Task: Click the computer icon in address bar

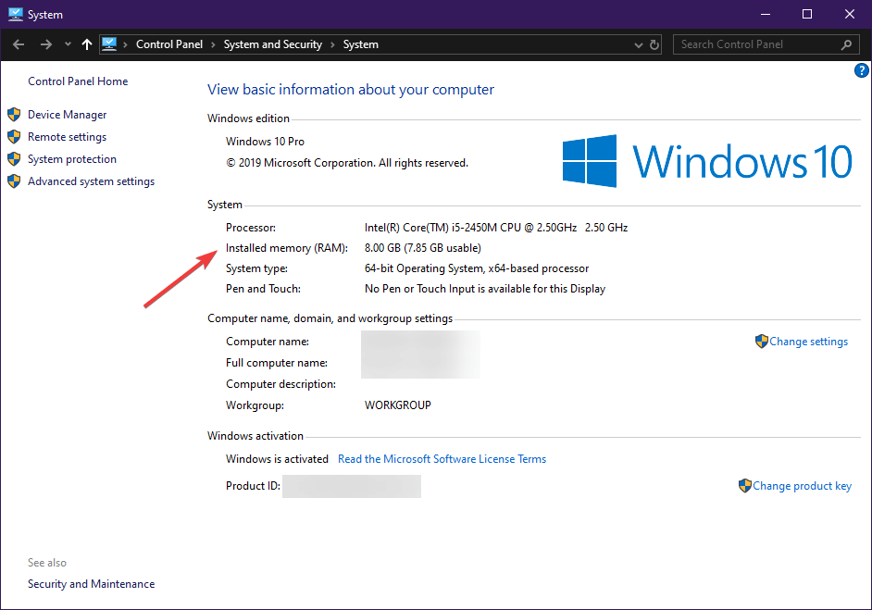Action: coord(109,44)
